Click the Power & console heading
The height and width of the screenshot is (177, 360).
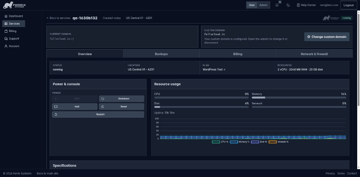pos(66,84)
